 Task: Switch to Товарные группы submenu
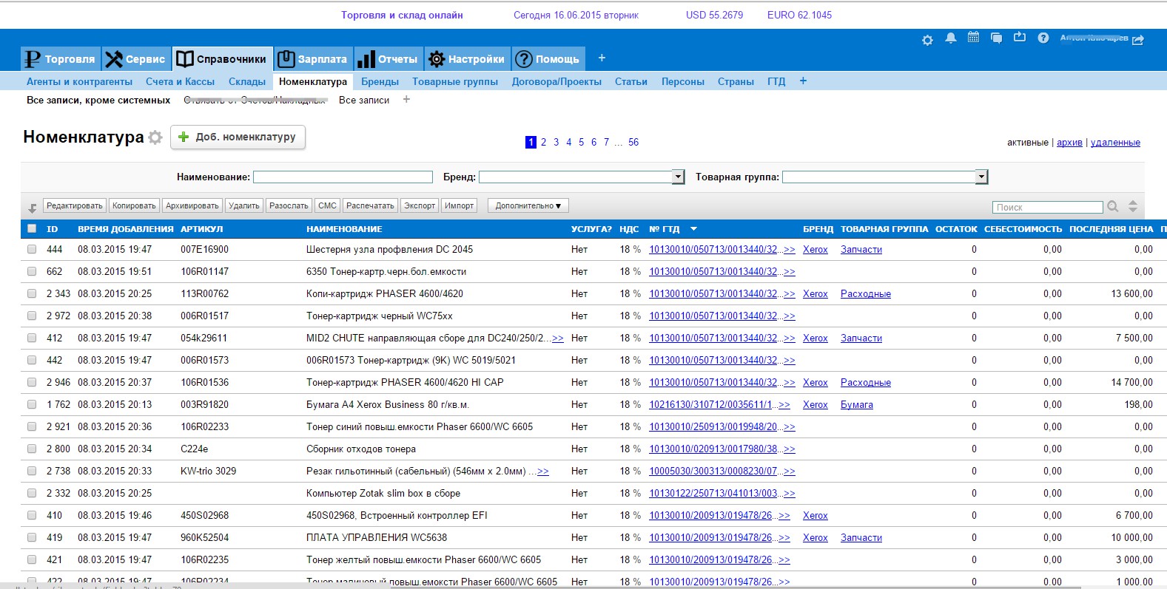(x=455, y=81)
